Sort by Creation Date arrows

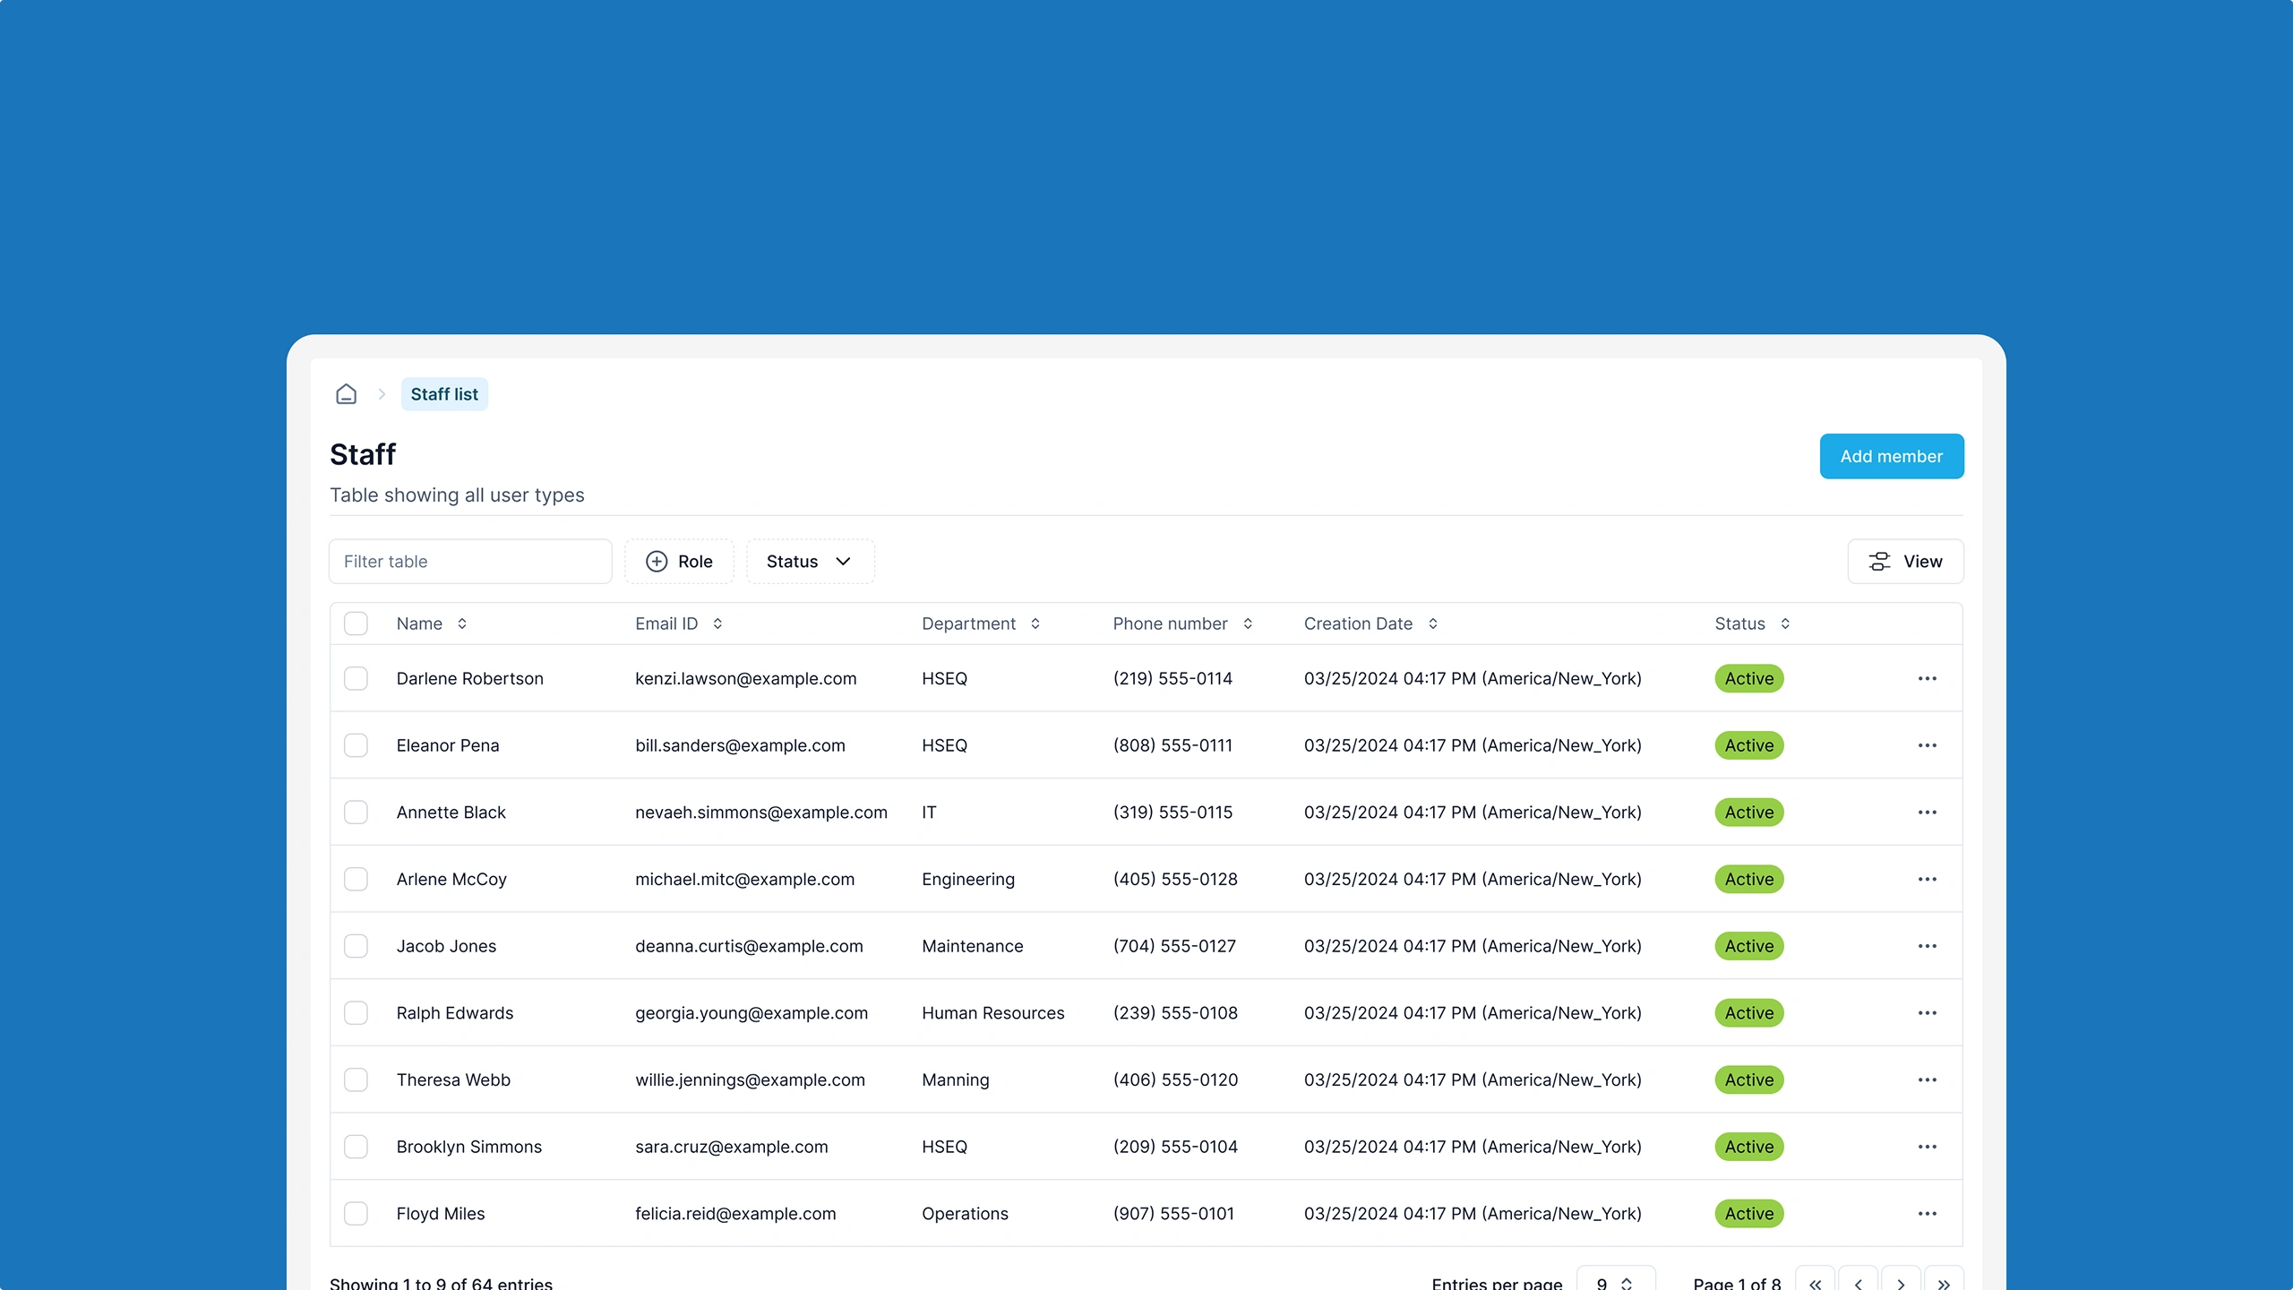click(1433, 623)
